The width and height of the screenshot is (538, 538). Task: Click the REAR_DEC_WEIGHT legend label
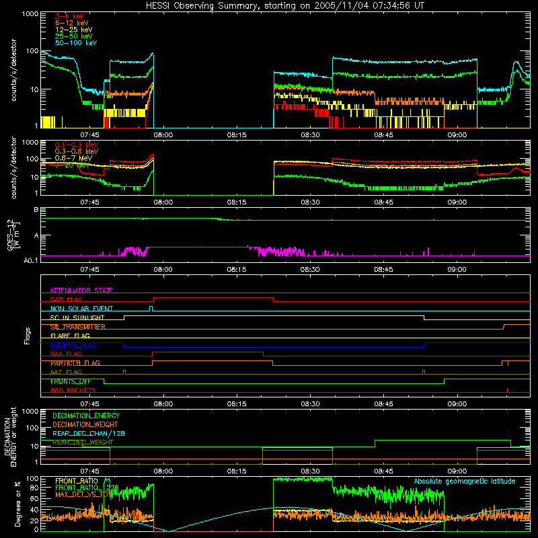point(83,443)
